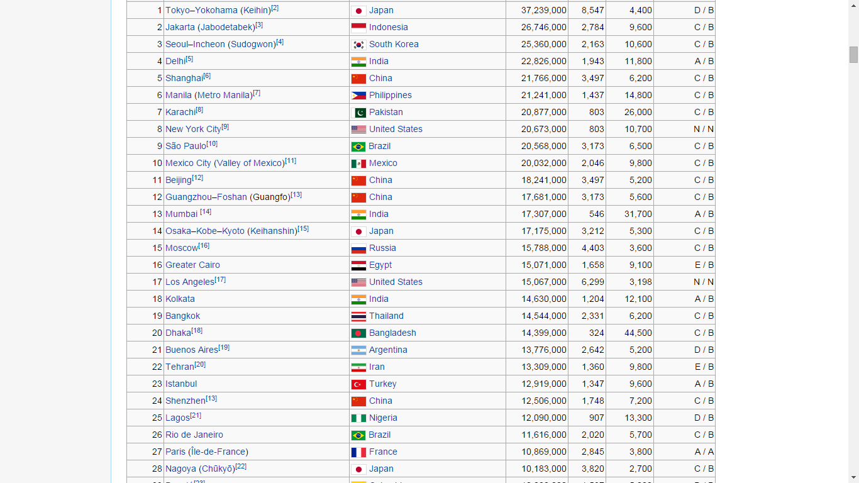
Task: Open the Indonesia country link
Action: point(389,28)
